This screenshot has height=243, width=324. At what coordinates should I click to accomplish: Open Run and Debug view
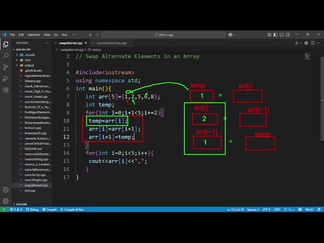click(6, 78)
